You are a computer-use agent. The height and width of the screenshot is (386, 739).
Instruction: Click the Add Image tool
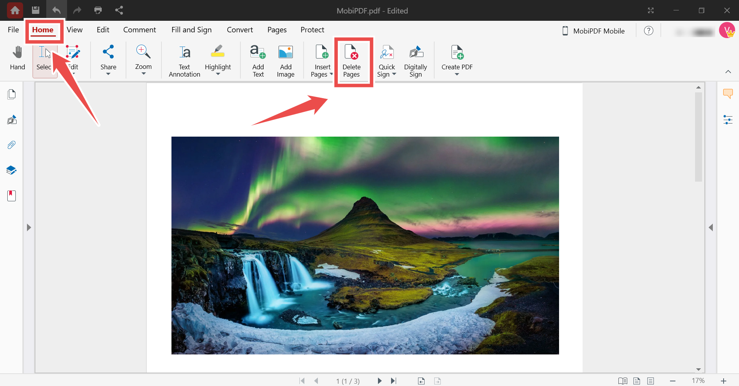click(286, 61)
